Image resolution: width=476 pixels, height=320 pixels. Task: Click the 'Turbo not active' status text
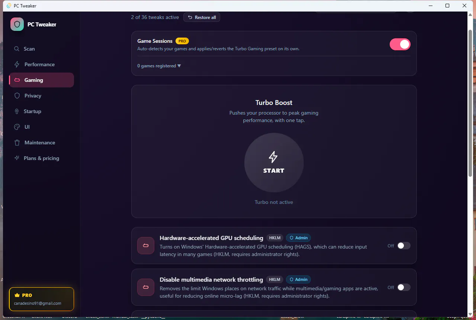(x=274, y=202)
